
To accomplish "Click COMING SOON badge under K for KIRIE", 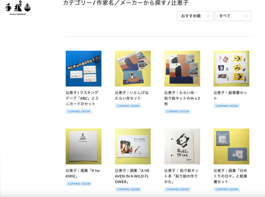I will pyautogui.click(x=79, y=184).
